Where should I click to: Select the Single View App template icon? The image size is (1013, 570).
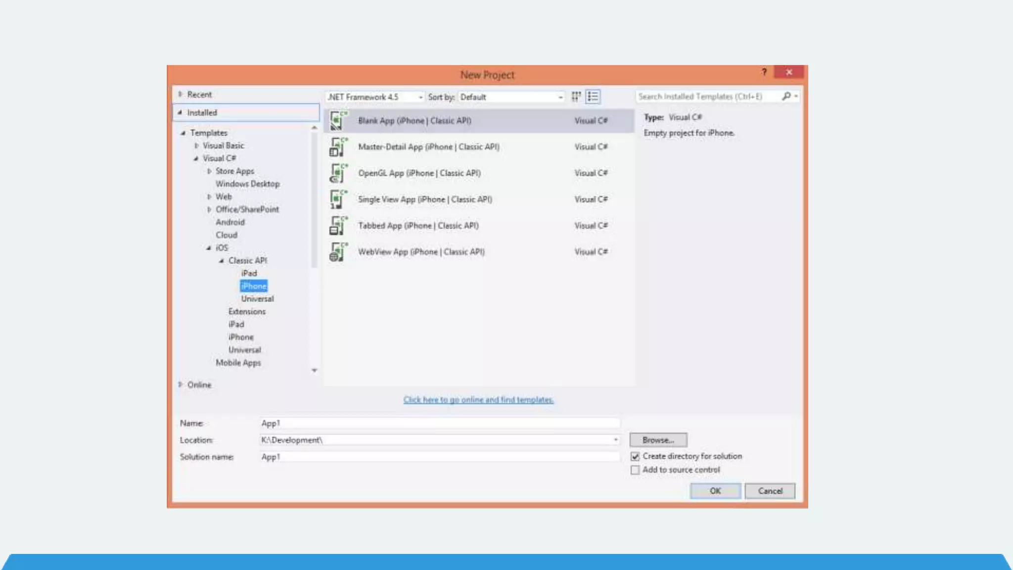click(x=338, y=199)
